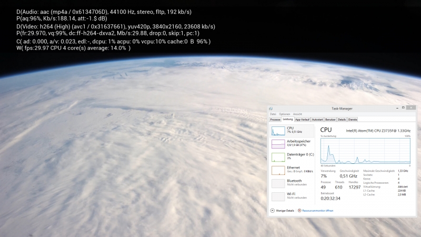Image resolution: width=421 pixels, height=237 pixels.
Task: Open the Datei menu
Action: coord(273,114)
